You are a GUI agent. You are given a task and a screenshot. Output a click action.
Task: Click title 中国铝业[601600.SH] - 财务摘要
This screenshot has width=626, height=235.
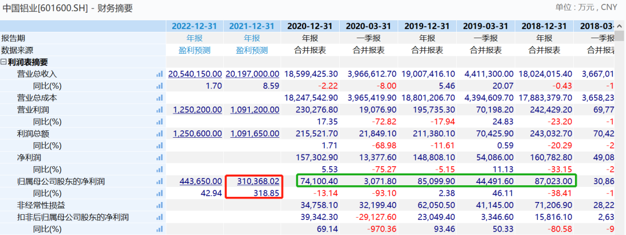[67, 8]
